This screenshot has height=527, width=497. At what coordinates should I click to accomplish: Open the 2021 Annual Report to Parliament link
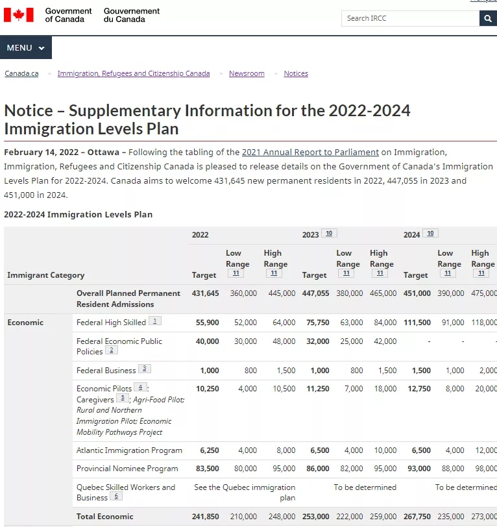click(x=310, y=152)
